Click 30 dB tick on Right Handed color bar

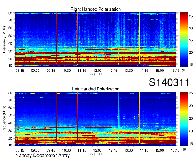point(191,28)
